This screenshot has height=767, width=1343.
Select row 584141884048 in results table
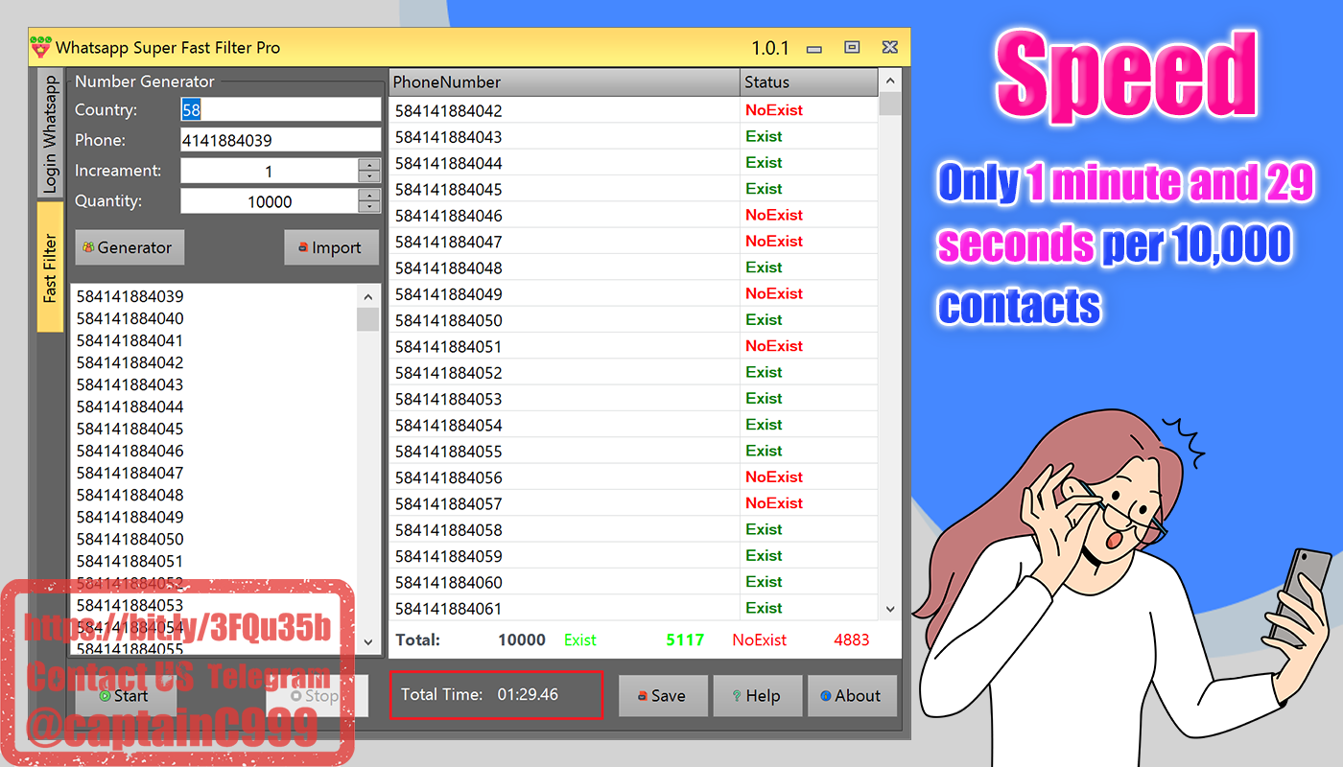tap(633, 267)
